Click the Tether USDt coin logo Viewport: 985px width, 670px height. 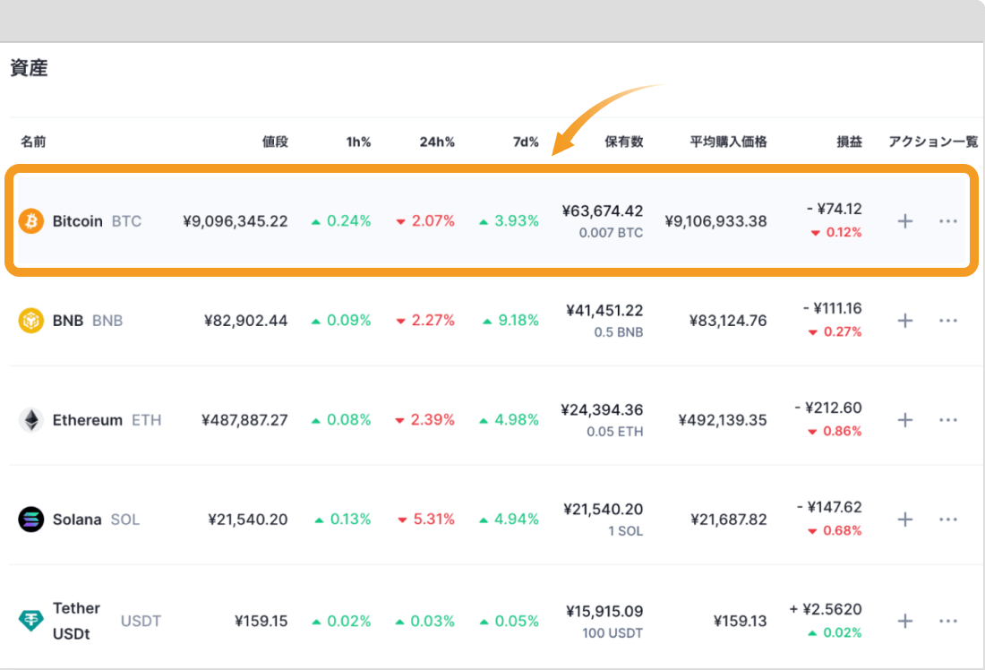pos(30,621)
